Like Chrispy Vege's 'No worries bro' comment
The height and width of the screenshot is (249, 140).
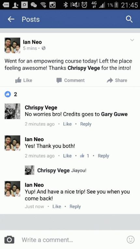click(67, 124)
